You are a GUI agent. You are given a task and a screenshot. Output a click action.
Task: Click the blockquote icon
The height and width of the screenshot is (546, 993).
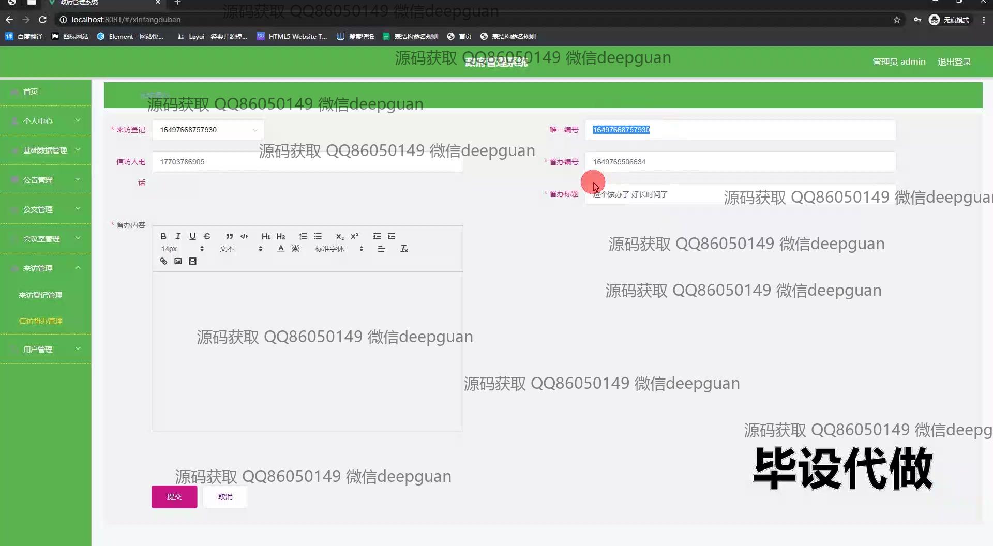[x=229, y=236]
